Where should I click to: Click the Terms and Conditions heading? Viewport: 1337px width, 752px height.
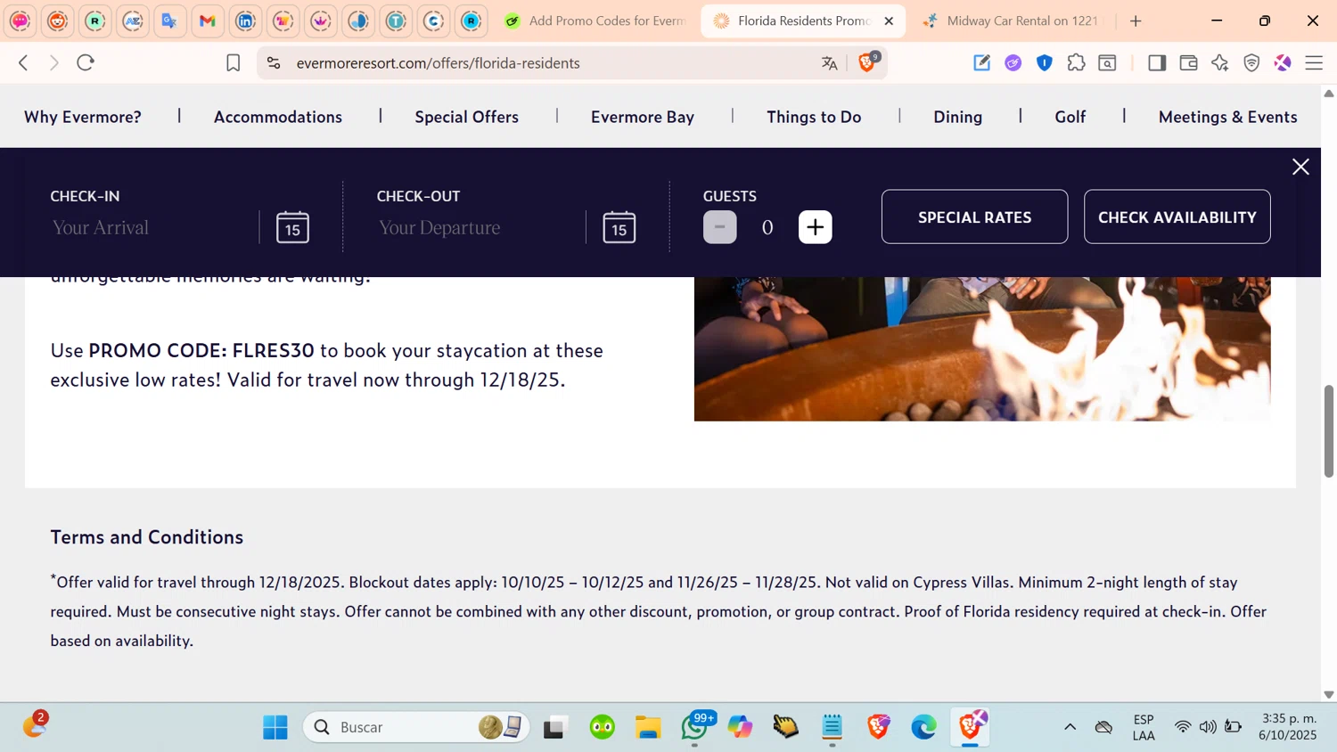click(x=147, y=536)
